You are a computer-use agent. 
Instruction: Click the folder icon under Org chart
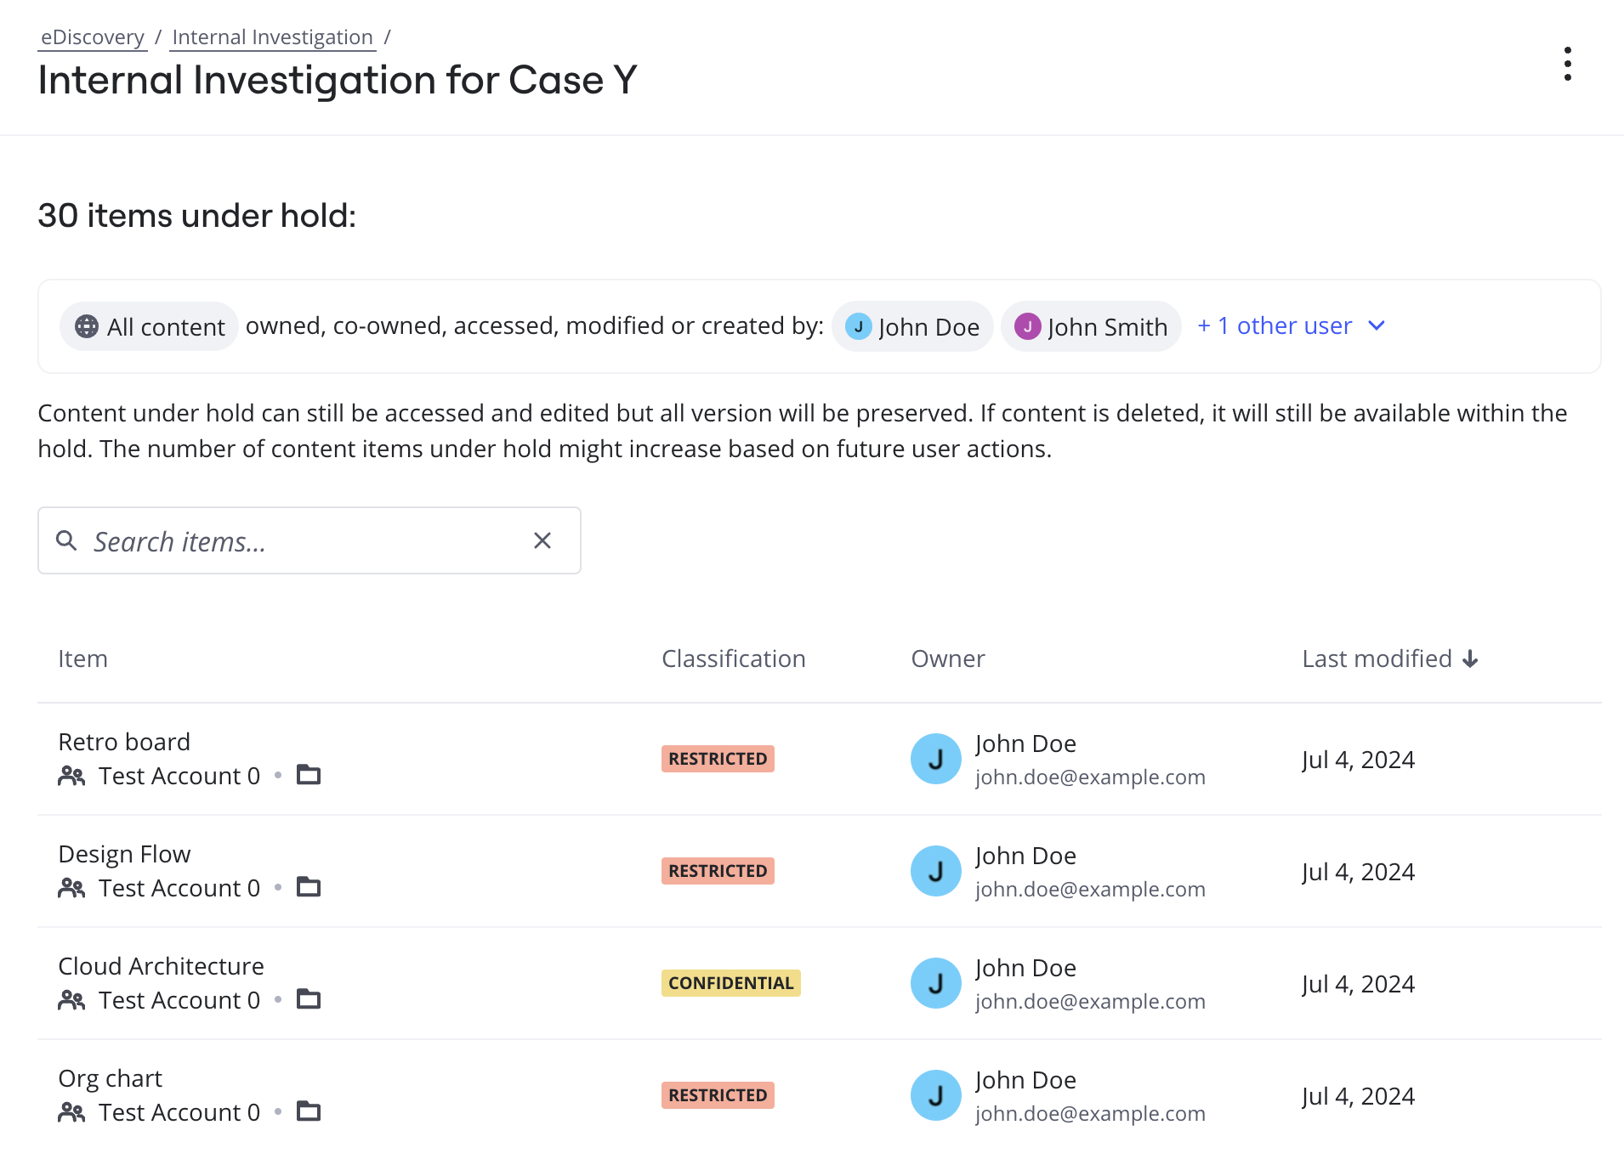click(x=308, y=1111)
